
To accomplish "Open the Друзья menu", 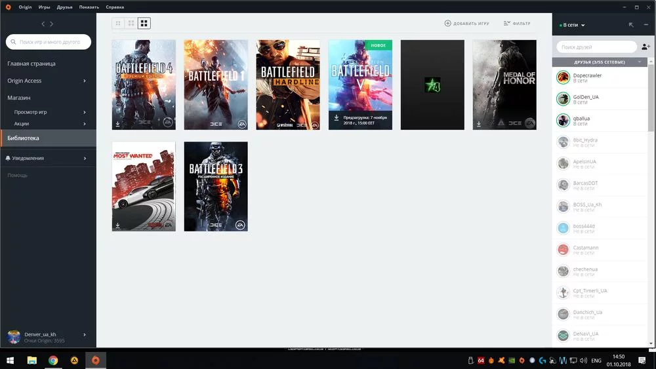I will [64, 7].
